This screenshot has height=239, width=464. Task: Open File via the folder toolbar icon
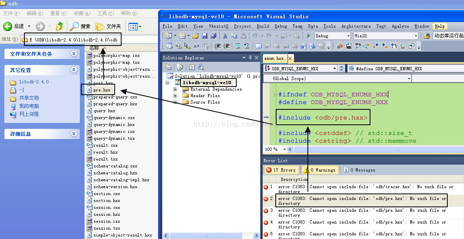click(195, 36)
